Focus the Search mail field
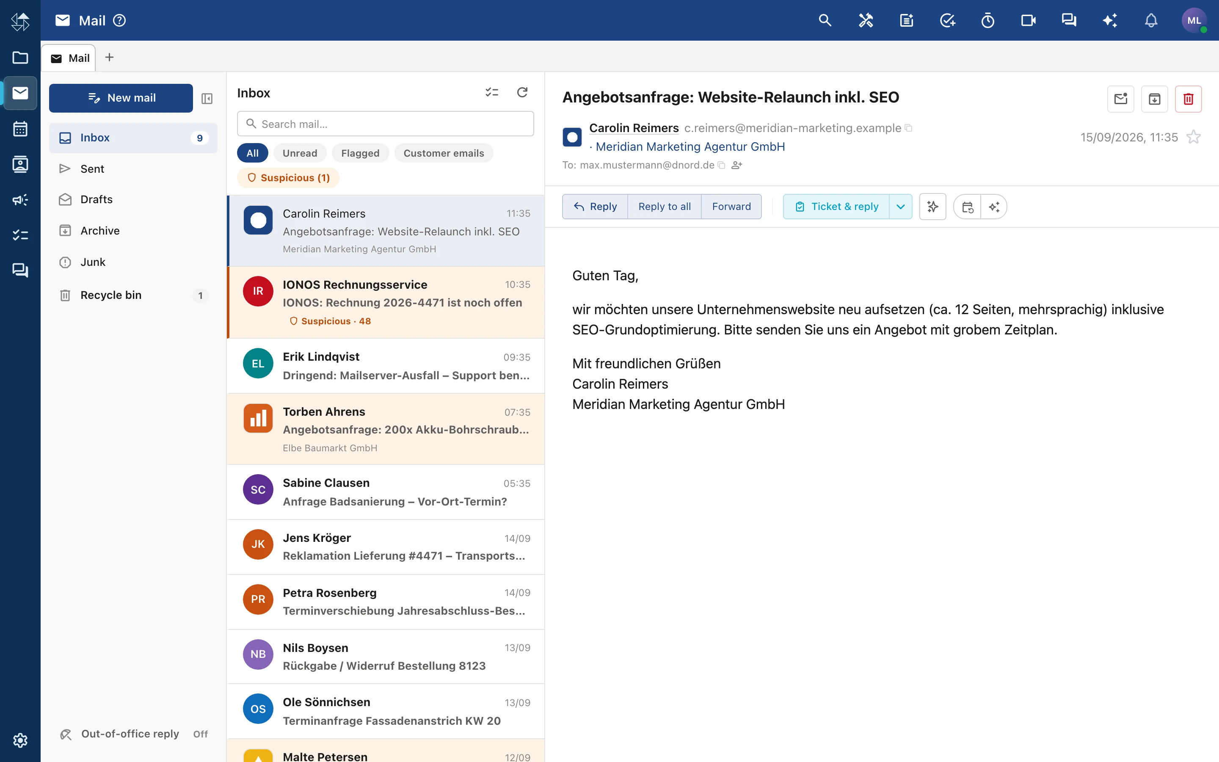 click(x=385, y=124)
